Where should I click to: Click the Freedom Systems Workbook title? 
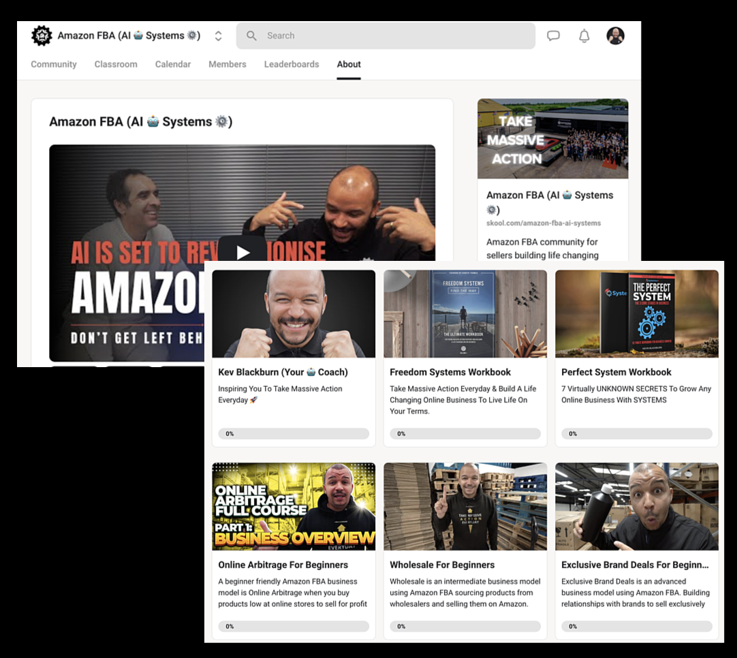pos(450,372)
